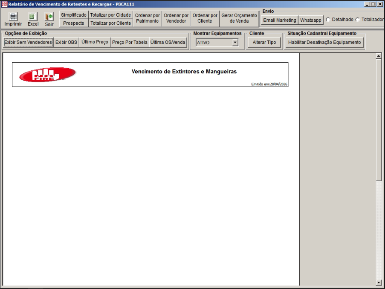385x289 pixels.
Task: Click the Email Marketing button
Action: click(x=280, y=20)
